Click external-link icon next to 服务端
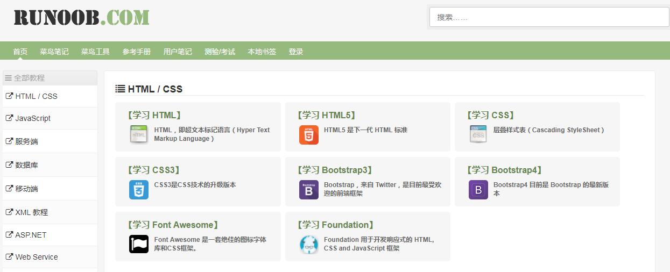This screenshot has width=670, height=272. pos(9,141)
